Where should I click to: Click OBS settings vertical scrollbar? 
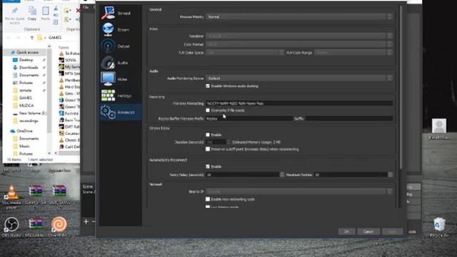tap(401, 87)
